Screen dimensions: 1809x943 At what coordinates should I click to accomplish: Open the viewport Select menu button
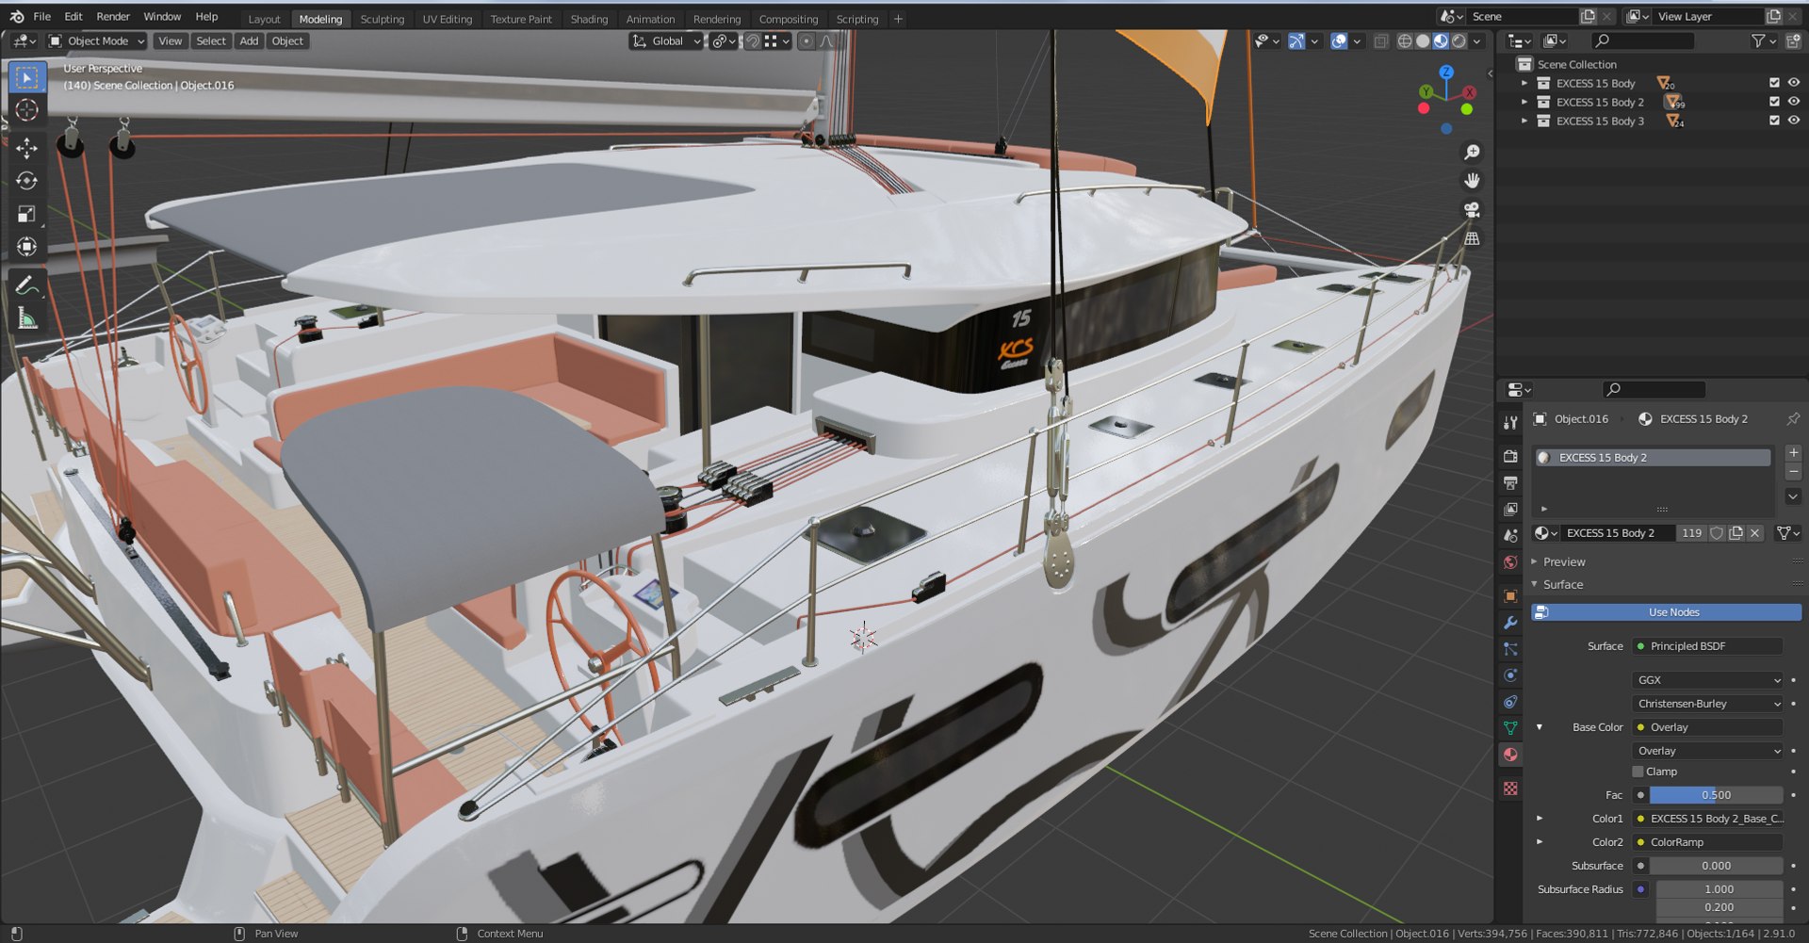211,41
